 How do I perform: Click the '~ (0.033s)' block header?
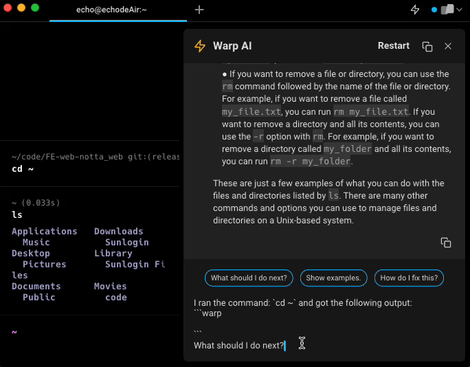point(36,203)
